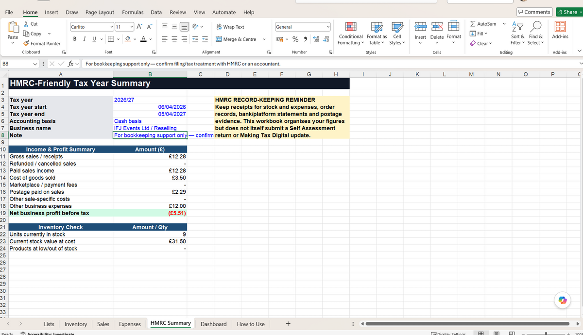Open the Formulas ribbon tab
This screenshot has width=583, height=335.
133,12
